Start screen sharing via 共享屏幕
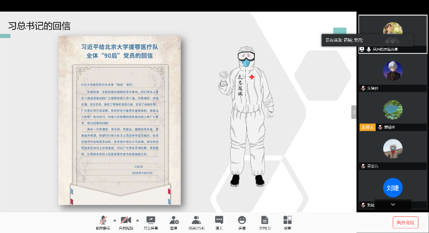The width and height of the screenshot is (429, 233). point(151,222)
